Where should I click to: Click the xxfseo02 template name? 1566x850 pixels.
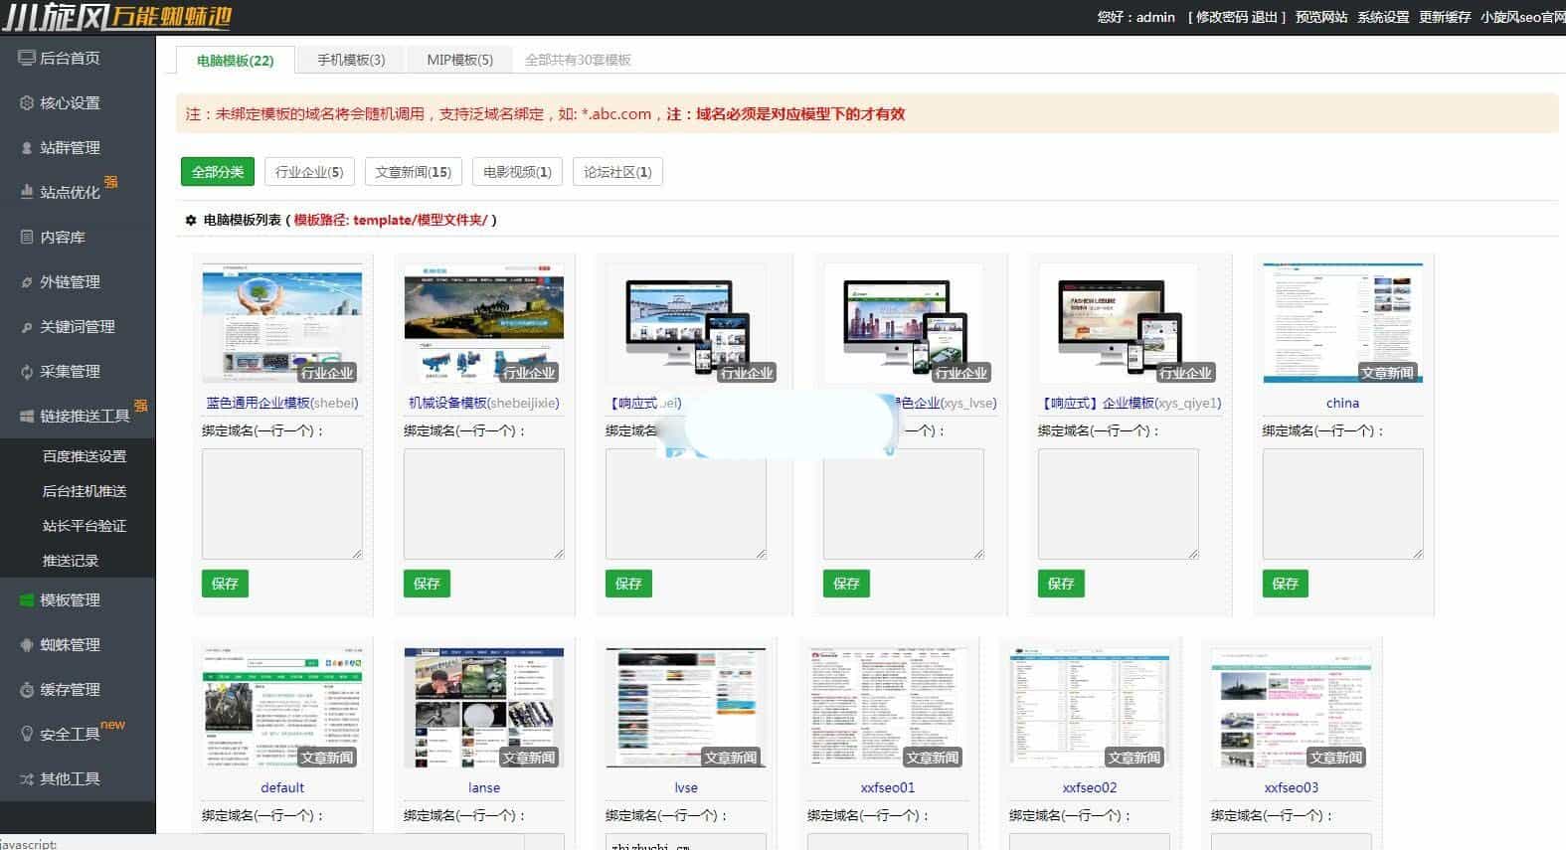(x=1090, y=787)
